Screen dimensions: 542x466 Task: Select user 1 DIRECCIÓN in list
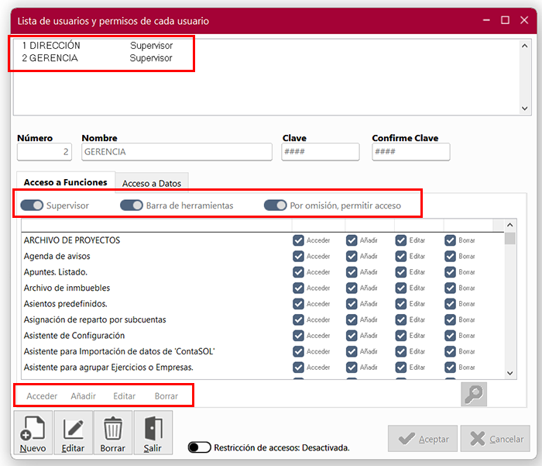51,46
